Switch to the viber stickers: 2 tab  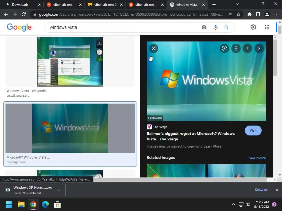(x=104, y=5)
